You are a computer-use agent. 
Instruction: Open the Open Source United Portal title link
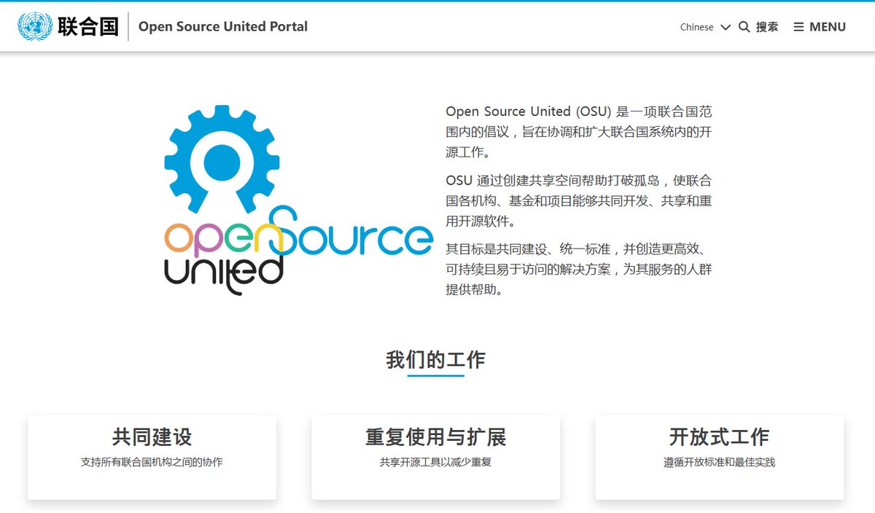223,27
